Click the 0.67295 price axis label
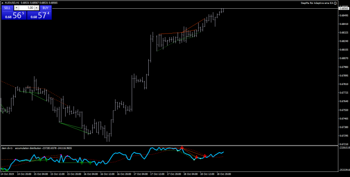Screen dimensions: 350x177 tap(344, 136)
